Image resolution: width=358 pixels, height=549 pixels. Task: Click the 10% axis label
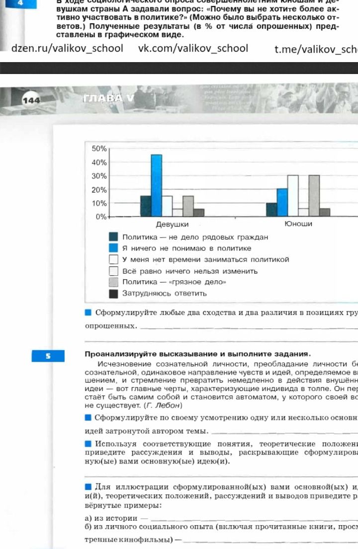coord(99,203)
